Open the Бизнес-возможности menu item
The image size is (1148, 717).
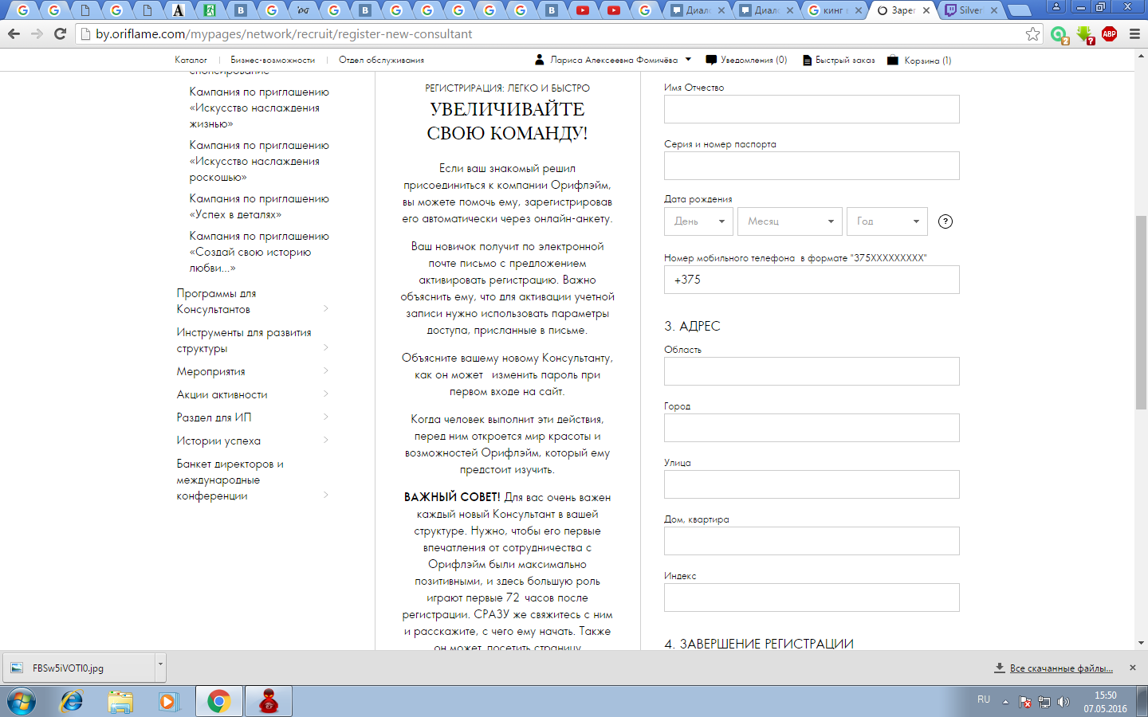[x=273, y=60]
